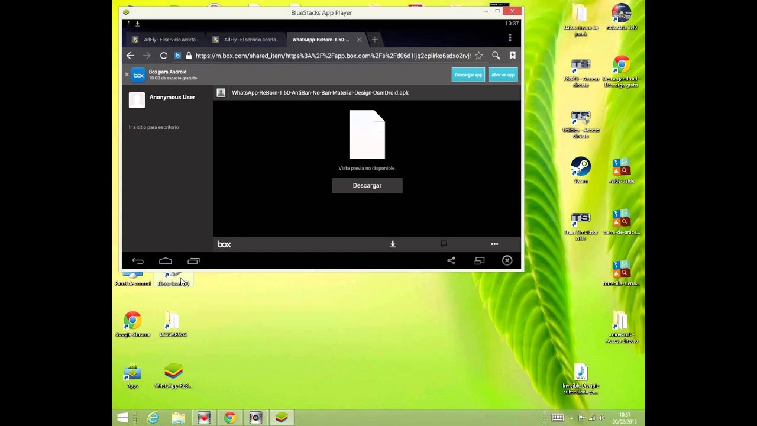Open the browser search magnifier

[x=496, y=56]
